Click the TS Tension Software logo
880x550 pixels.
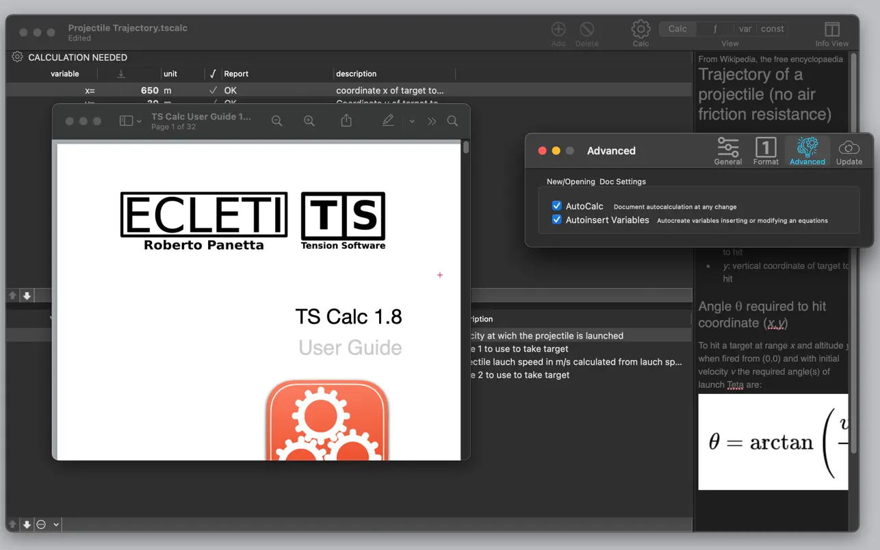343,220
